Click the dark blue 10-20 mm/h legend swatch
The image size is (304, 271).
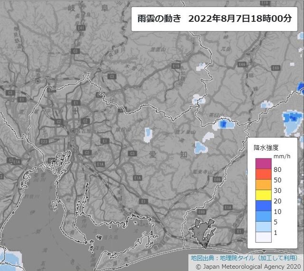coord(263,206)
